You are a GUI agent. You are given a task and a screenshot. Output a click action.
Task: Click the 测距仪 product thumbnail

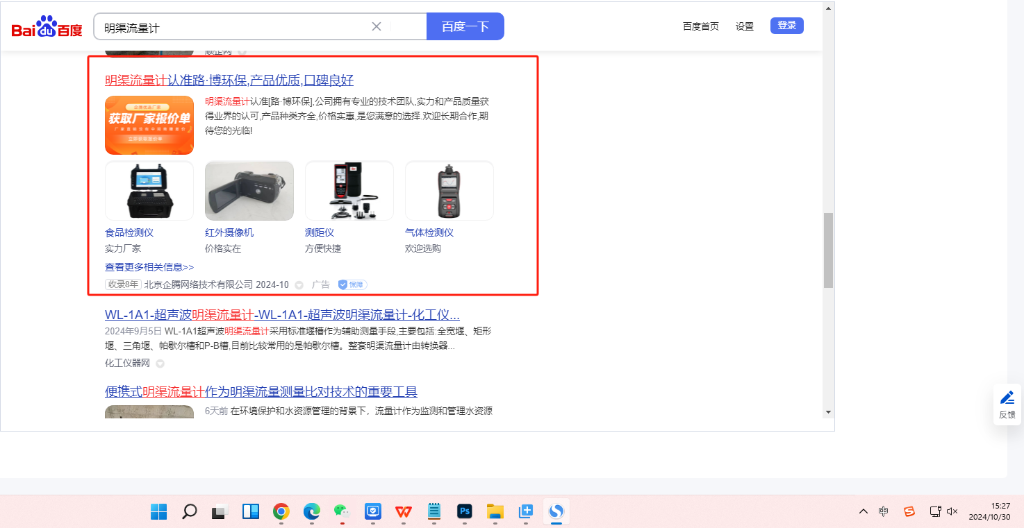click(x=349, y=191)
